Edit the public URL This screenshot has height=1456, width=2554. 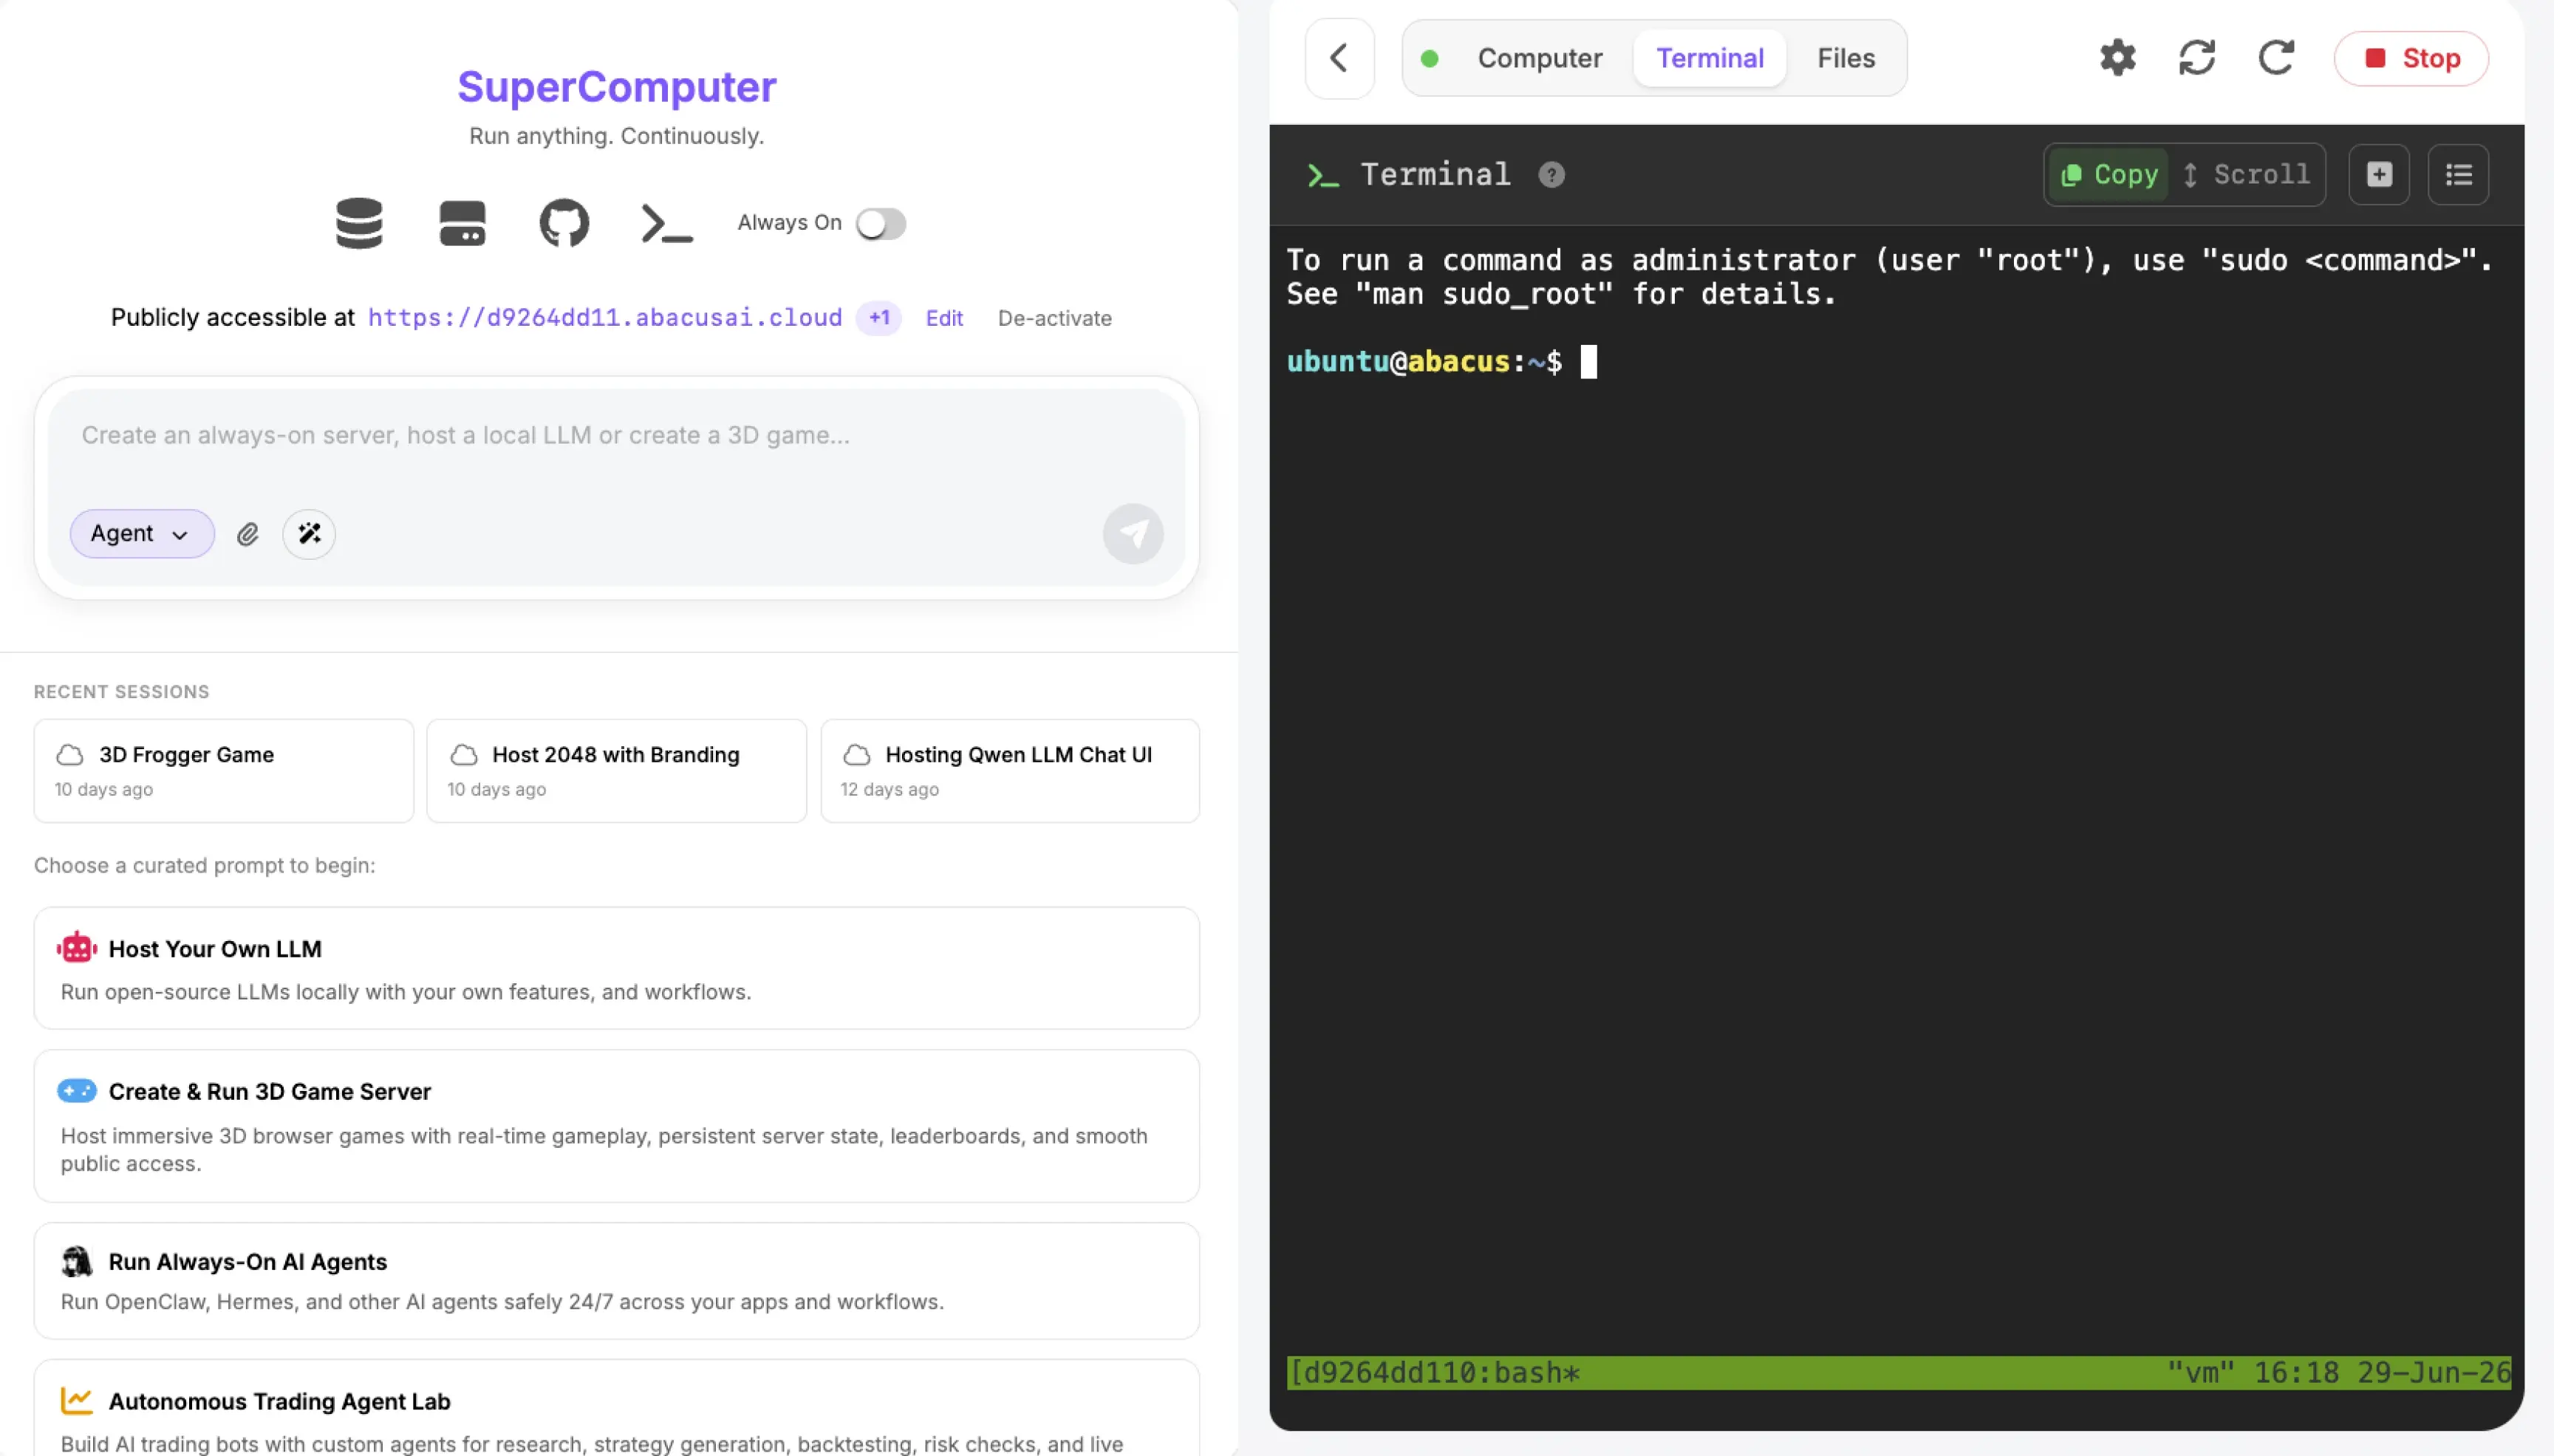944,318
